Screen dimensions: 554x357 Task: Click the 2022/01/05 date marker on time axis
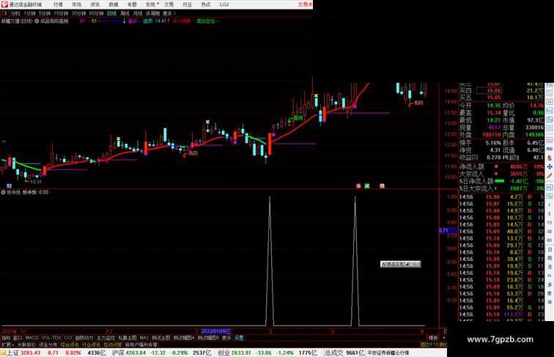coord(215,331)
